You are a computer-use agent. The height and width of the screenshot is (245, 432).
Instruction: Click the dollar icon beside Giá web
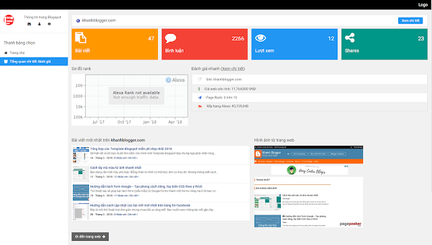point(199,89)
